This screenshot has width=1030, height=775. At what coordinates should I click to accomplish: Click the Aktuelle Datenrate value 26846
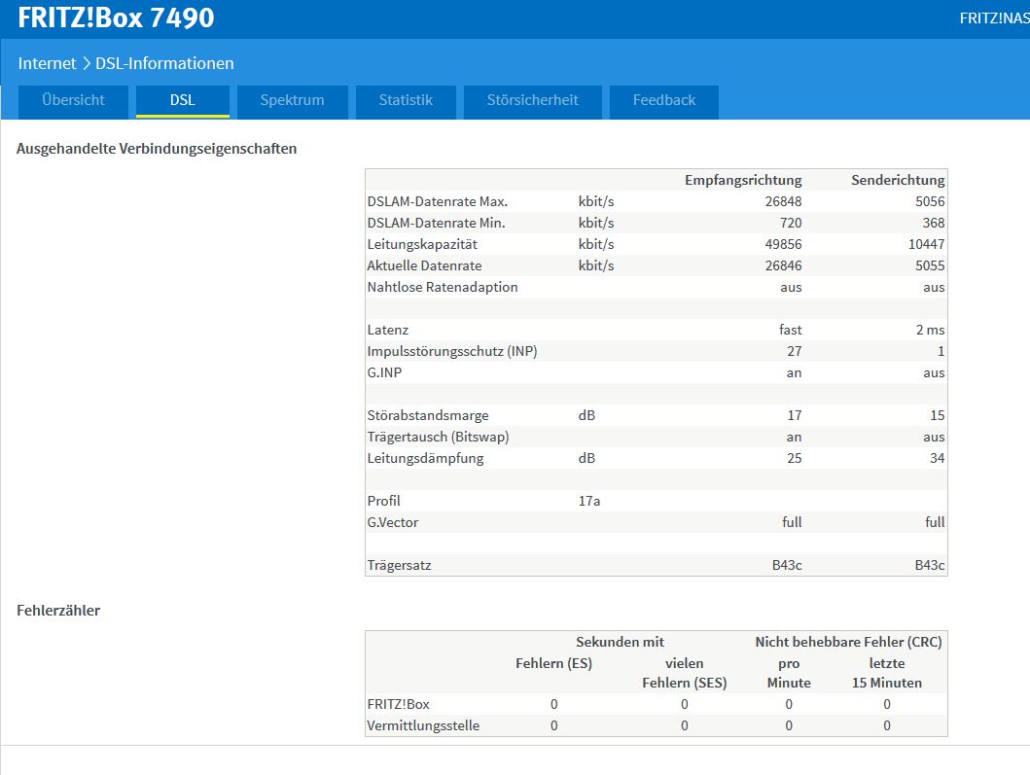(x=783, y=266)
